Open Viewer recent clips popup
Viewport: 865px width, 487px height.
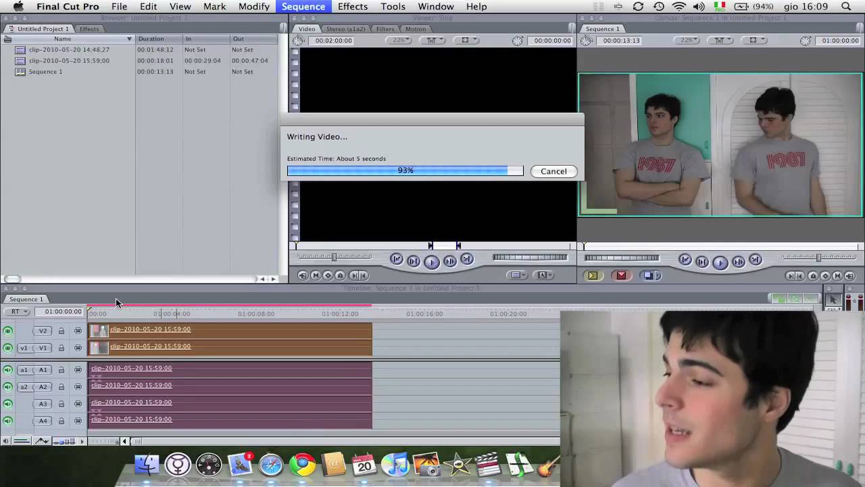click(516, 275)
